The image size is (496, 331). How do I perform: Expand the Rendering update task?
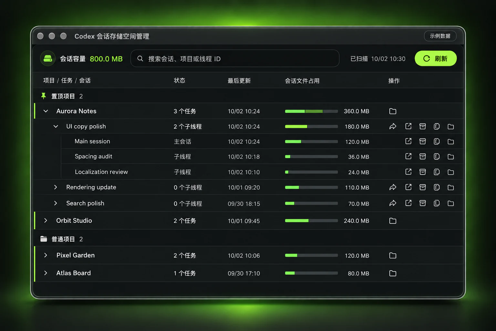tap(56, 187)
